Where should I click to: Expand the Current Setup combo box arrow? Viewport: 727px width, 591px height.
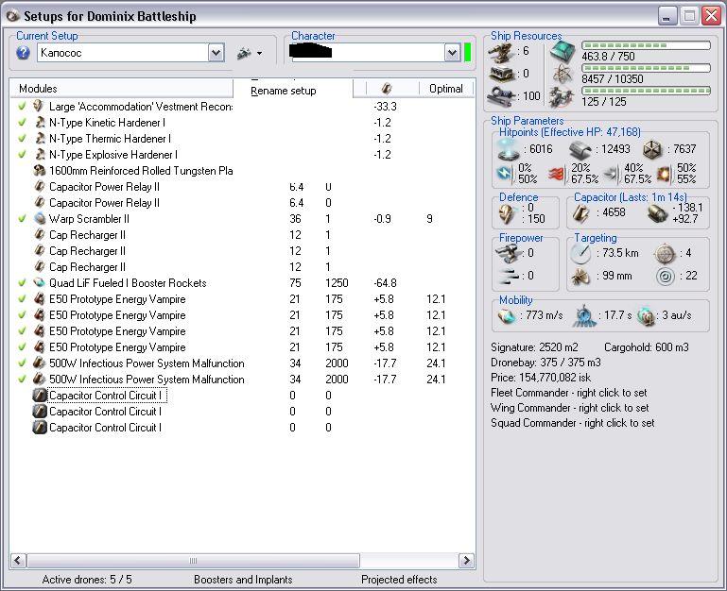point(216,53)
